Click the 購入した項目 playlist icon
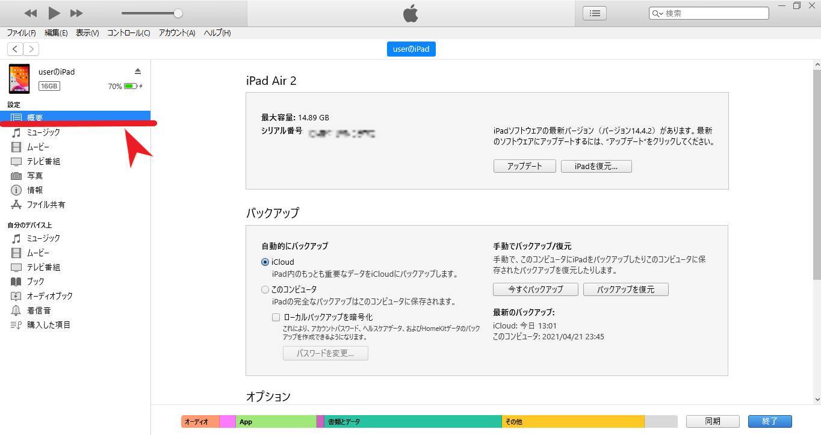Image resolution: width=821 pixels, height=435 pixels. 16,325
